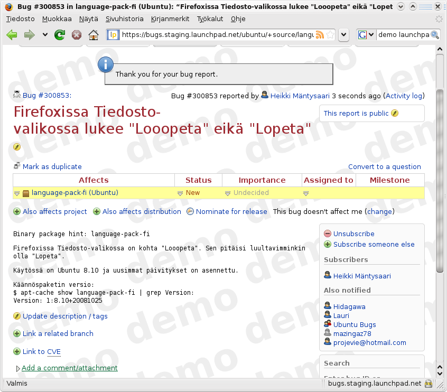
Task: Click 'Unsubscribe' in the sidebar
Action: pyautogui.click(x=353, y=234)
